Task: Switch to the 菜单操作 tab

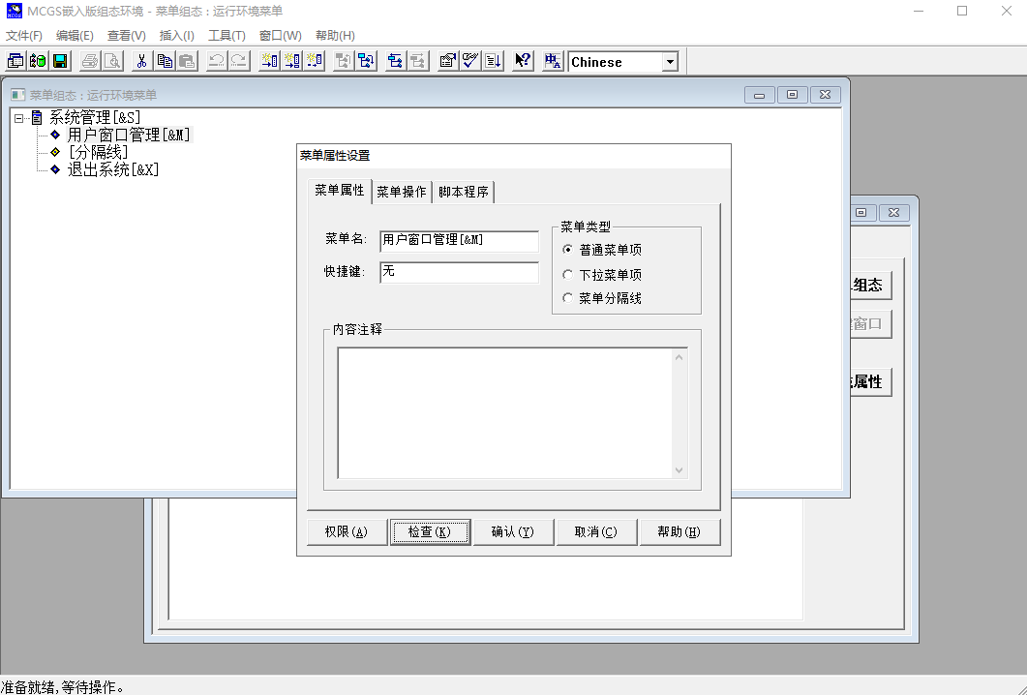Action: [402, 192]
